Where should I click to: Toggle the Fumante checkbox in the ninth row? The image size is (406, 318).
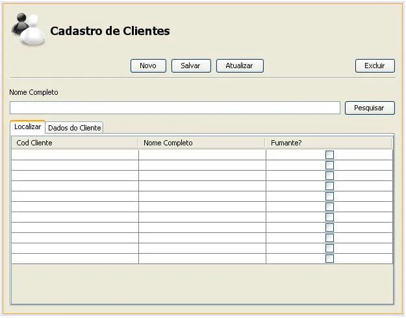click(329, 238)
